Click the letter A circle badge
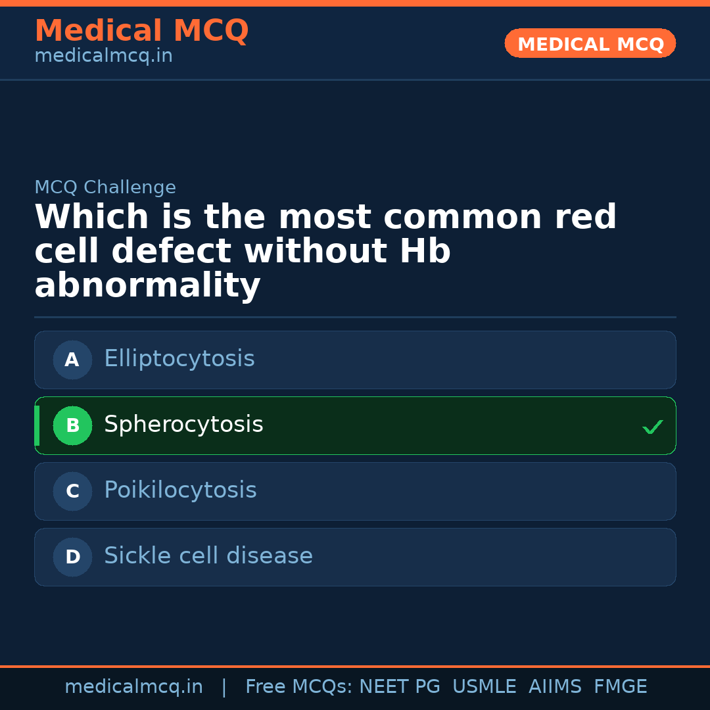The height and width of the screenshot is (710, 710). 72,360
